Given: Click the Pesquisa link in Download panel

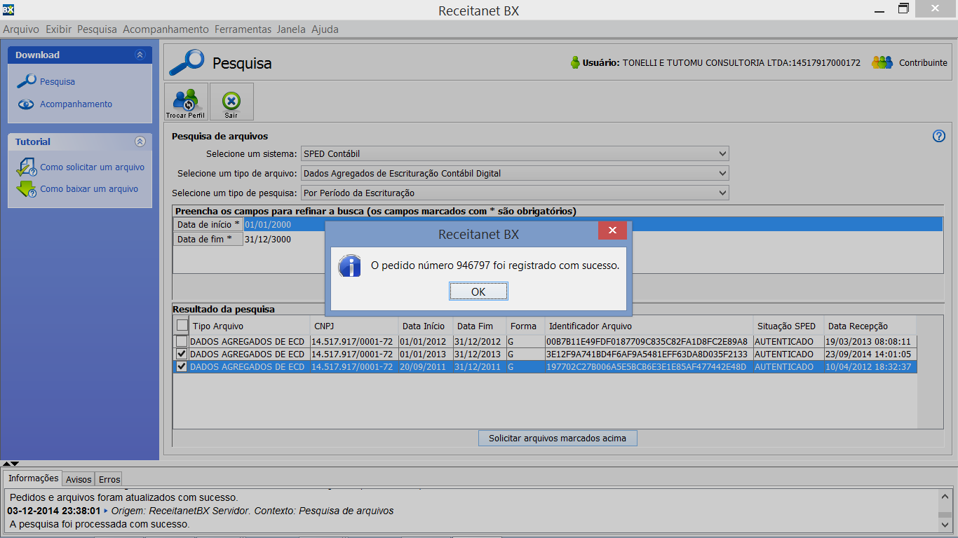Looking at the screenshot, I should coord(58,82).
